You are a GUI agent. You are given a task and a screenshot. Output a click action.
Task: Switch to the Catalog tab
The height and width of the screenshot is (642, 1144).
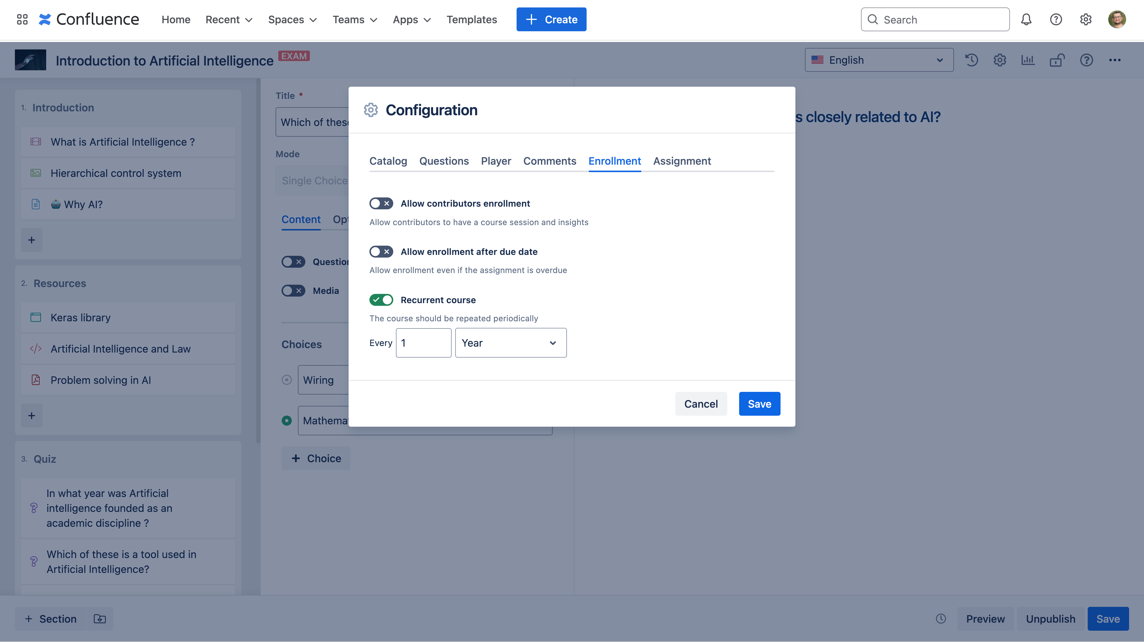pos(388,161)
